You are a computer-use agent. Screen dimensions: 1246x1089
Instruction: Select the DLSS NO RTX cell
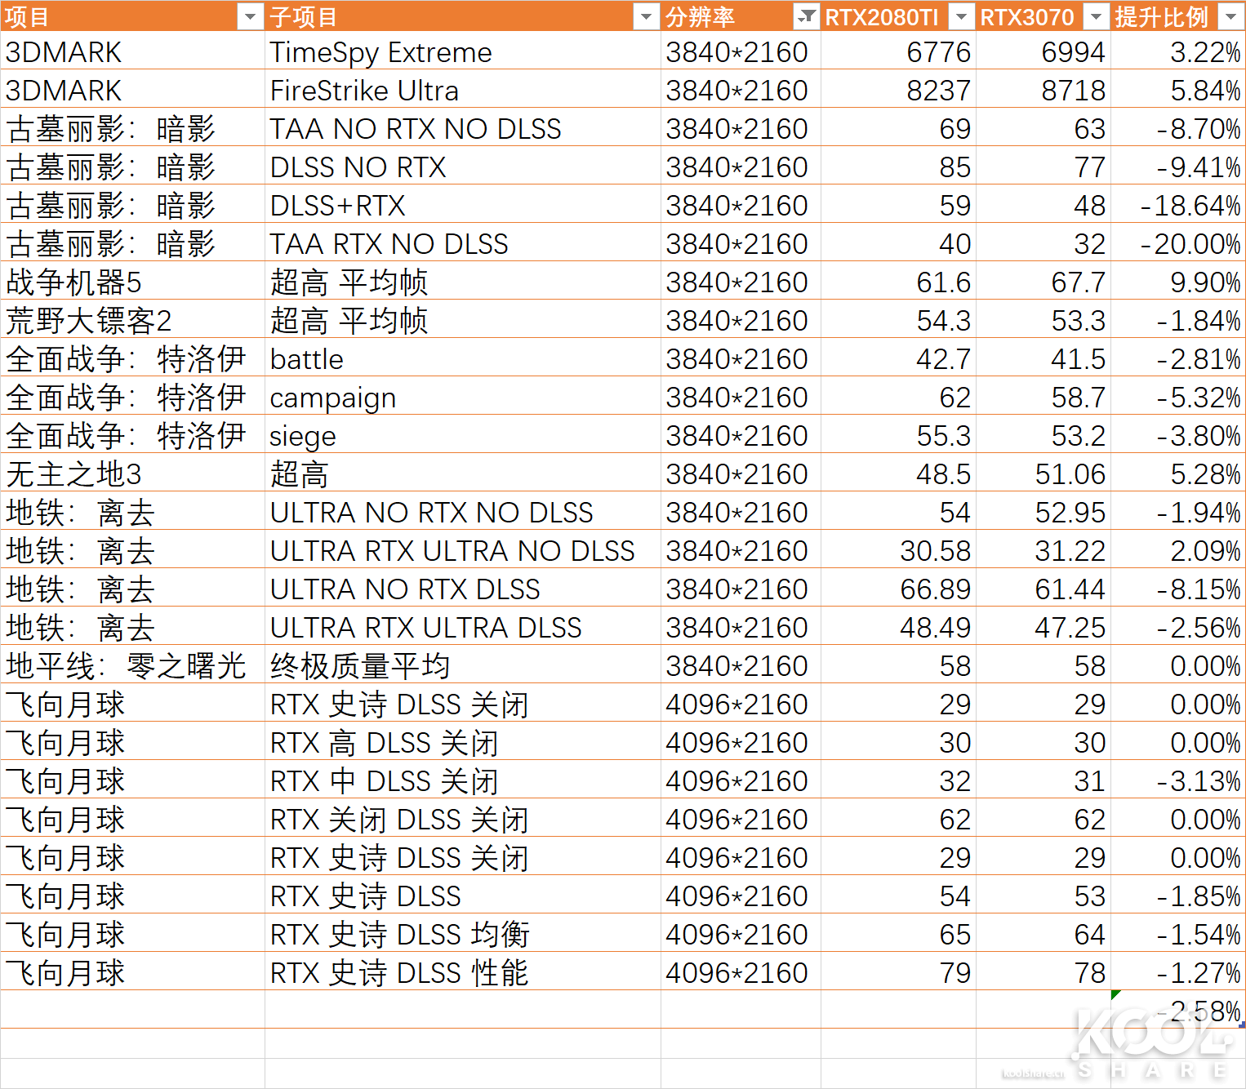pos(463,166)
